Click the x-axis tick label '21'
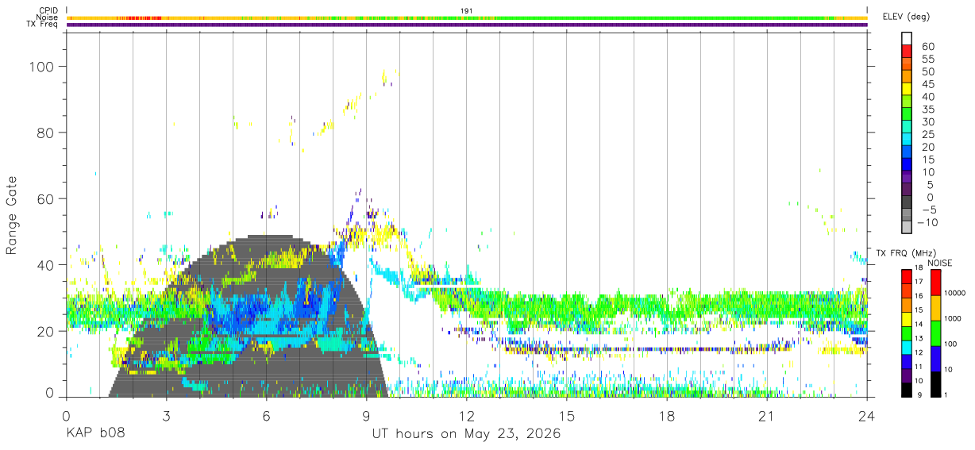The height and width of the screenshot is (450, 975). (767, 416)
